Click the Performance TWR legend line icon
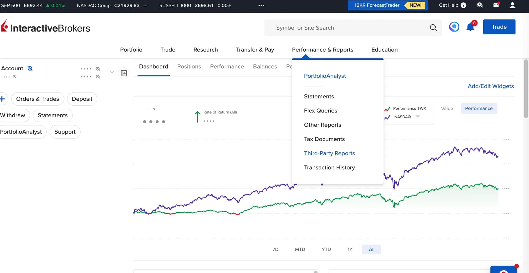The height and width of the screenshot is (273, 529). click(x=387, y=109)
